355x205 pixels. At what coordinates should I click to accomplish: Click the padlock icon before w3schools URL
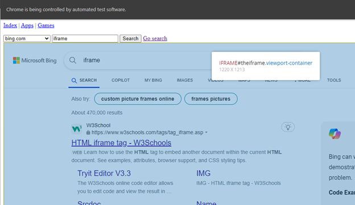88,132
